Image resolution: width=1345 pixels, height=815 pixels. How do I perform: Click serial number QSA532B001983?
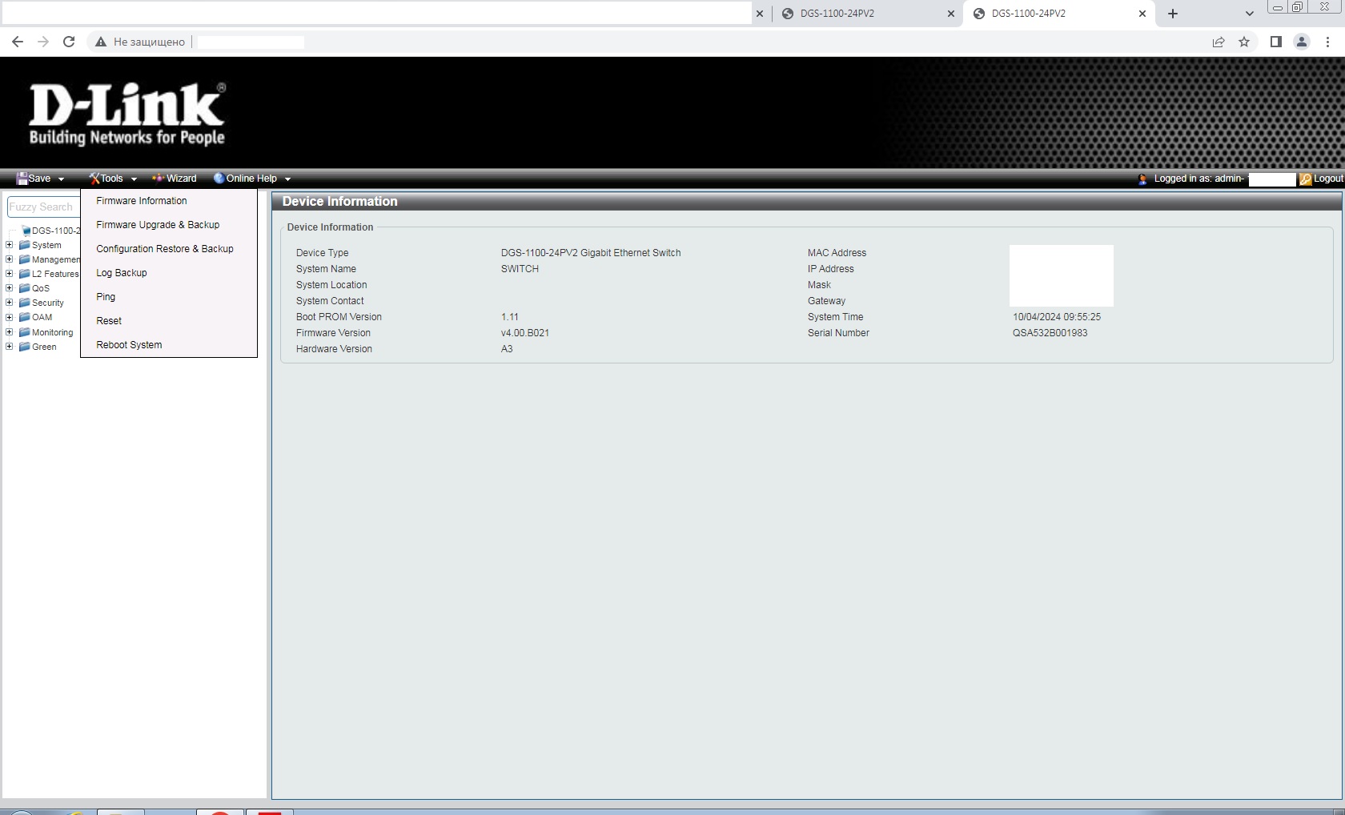(x=1050, y=333)
